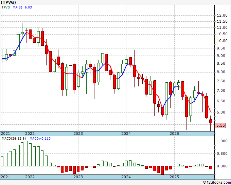The width and height of the screenshot is (231, 185).
Task: Click the green TPVG legend label
Action: [5, 7]
